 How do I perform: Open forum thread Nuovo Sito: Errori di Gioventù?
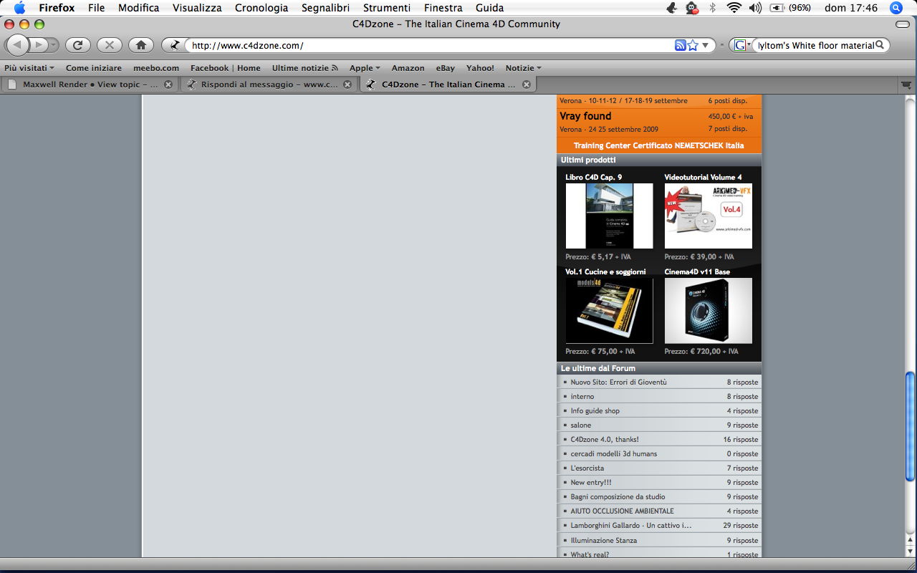618,382
